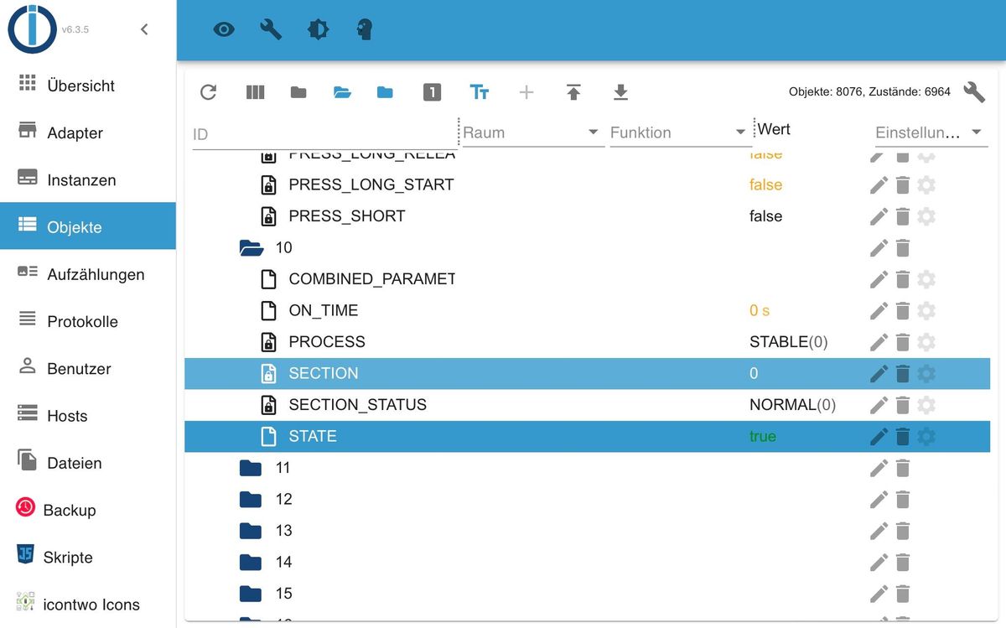Select the PRESS_LONG_START row
The height and width of the screenshot is (628, 1006).
coord(587,184)
